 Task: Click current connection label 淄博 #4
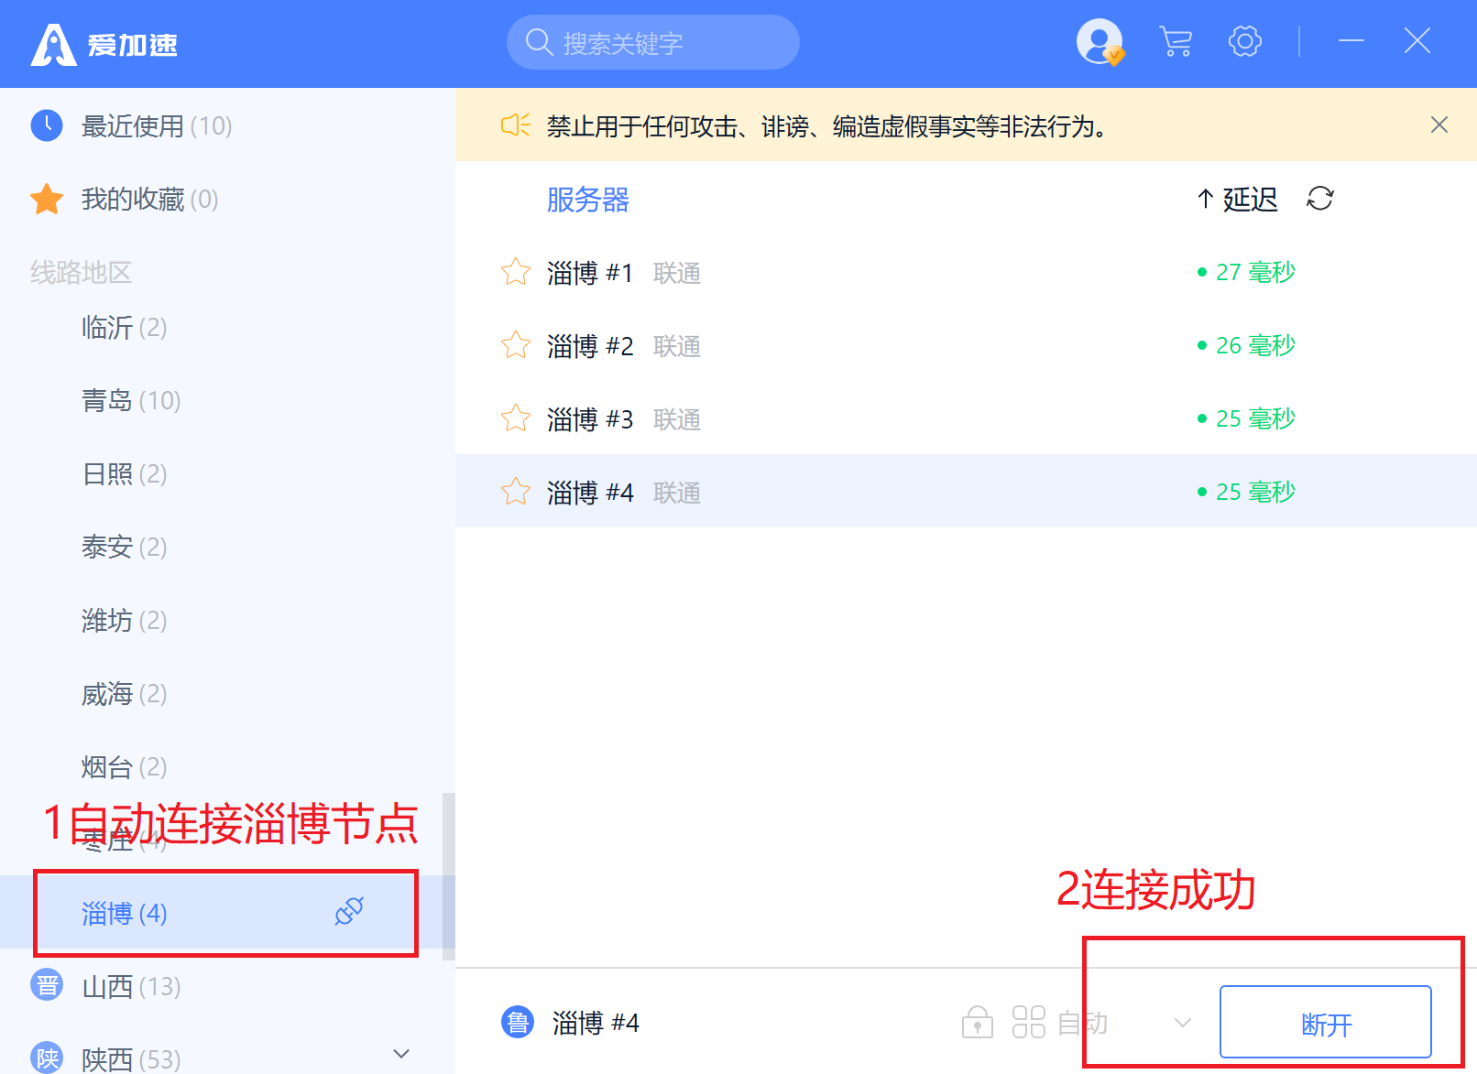point(596,1023)
